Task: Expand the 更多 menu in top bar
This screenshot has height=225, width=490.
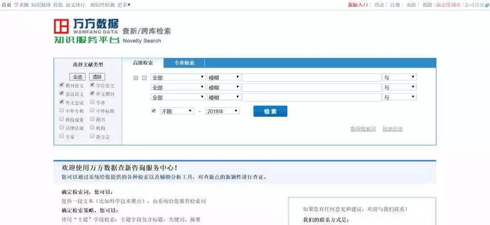Action: coord(124,5)
